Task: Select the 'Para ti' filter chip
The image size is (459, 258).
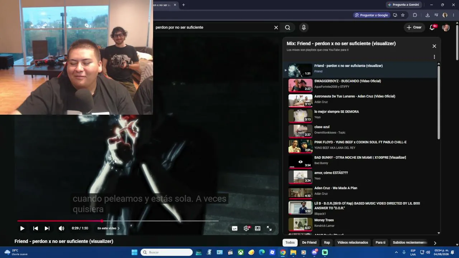Action: [380, 243]
